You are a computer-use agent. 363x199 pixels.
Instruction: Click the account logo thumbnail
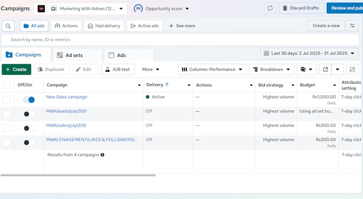[41, 9]
